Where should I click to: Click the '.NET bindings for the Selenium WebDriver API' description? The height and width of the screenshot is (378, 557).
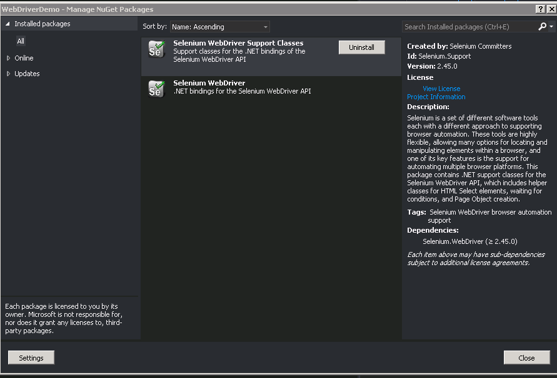point(243,91)
